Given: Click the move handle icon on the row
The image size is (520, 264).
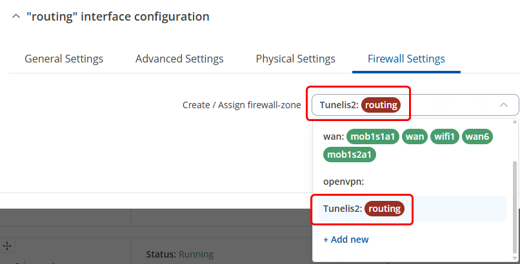Looking at the screenshot, I should coord(7,246).
